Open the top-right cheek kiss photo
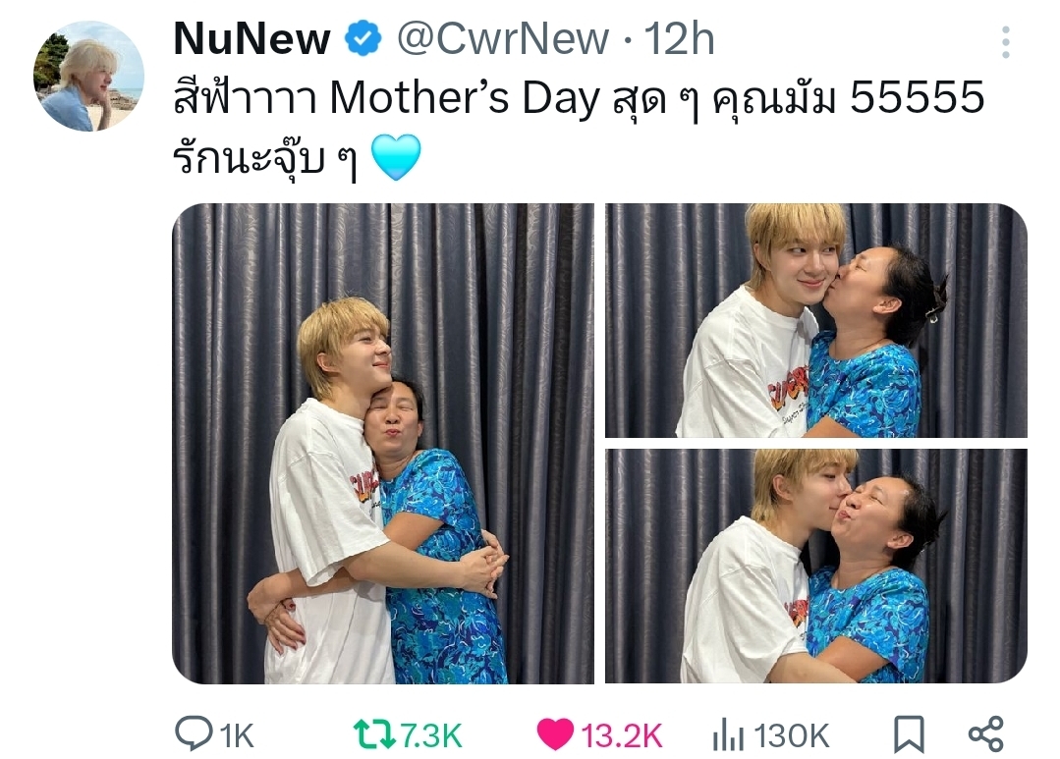 click(x=816, y=320)
